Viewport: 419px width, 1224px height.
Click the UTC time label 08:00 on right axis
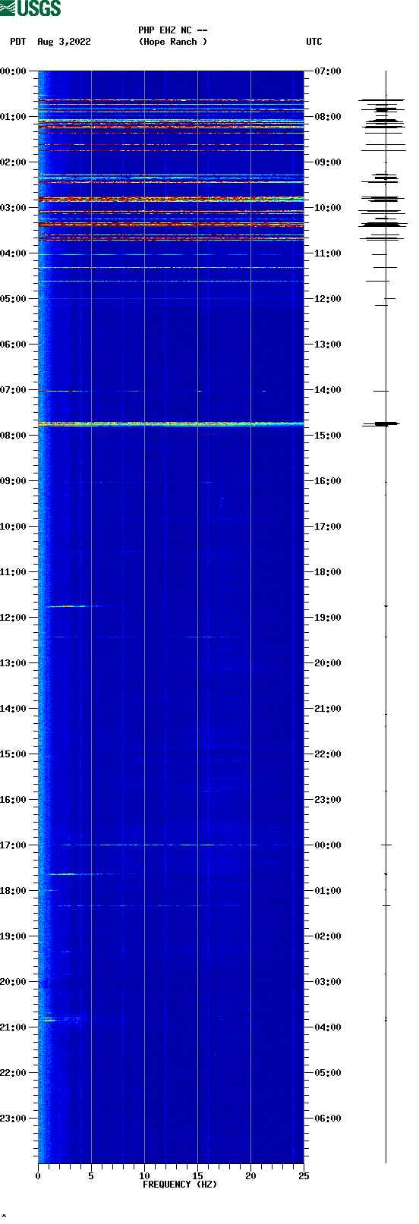pyautogui.click(x=328, y=117)
